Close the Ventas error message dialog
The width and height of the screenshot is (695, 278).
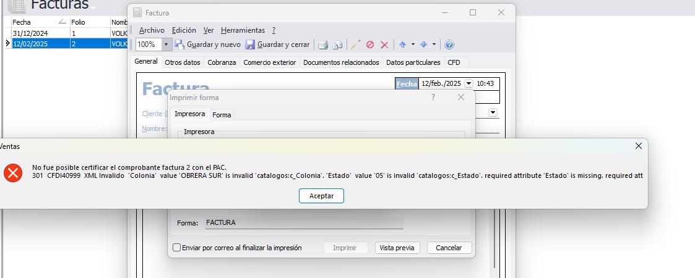(x=638, y=146)
